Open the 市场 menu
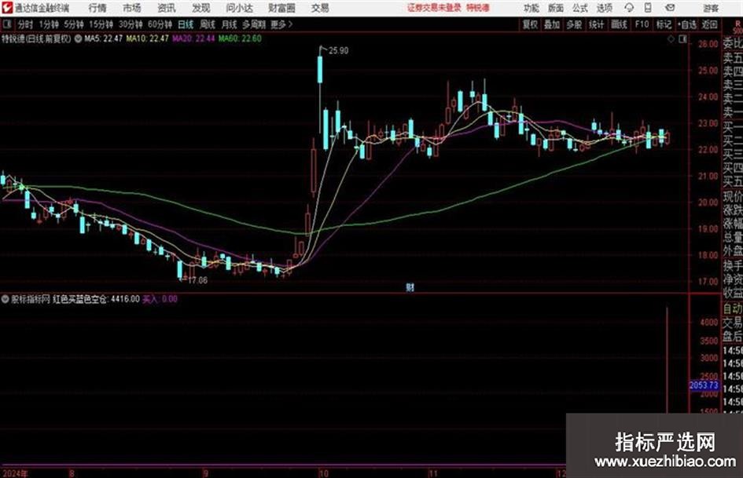This screenshot has height=478, width=743. click(132, 8)
